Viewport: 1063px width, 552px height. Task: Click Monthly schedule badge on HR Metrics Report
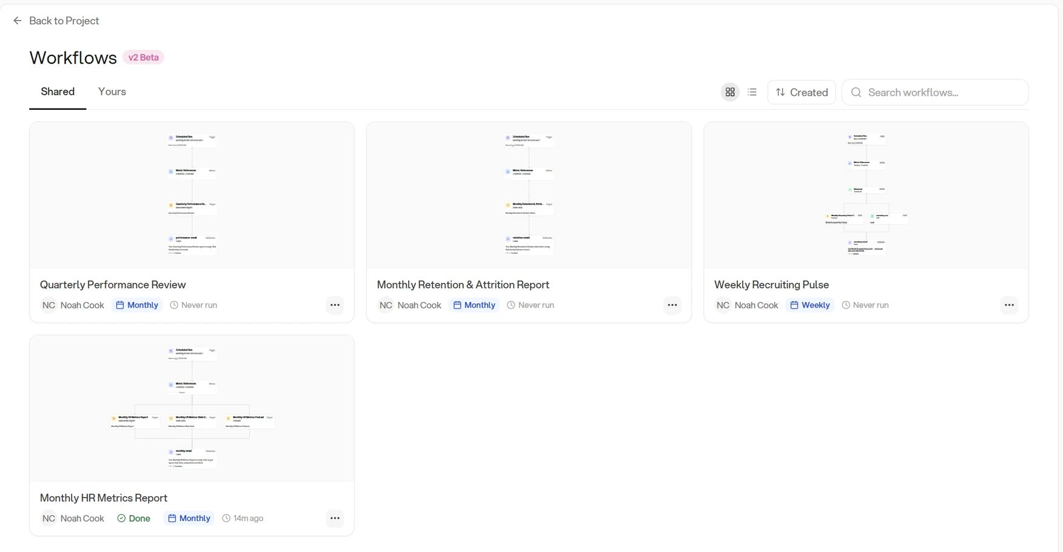(x=189, y=518)
